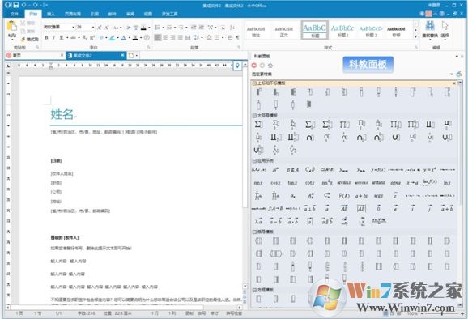Pick the font color A swatch
This screenshot has width=468, height=319.
tap(124, 38)
